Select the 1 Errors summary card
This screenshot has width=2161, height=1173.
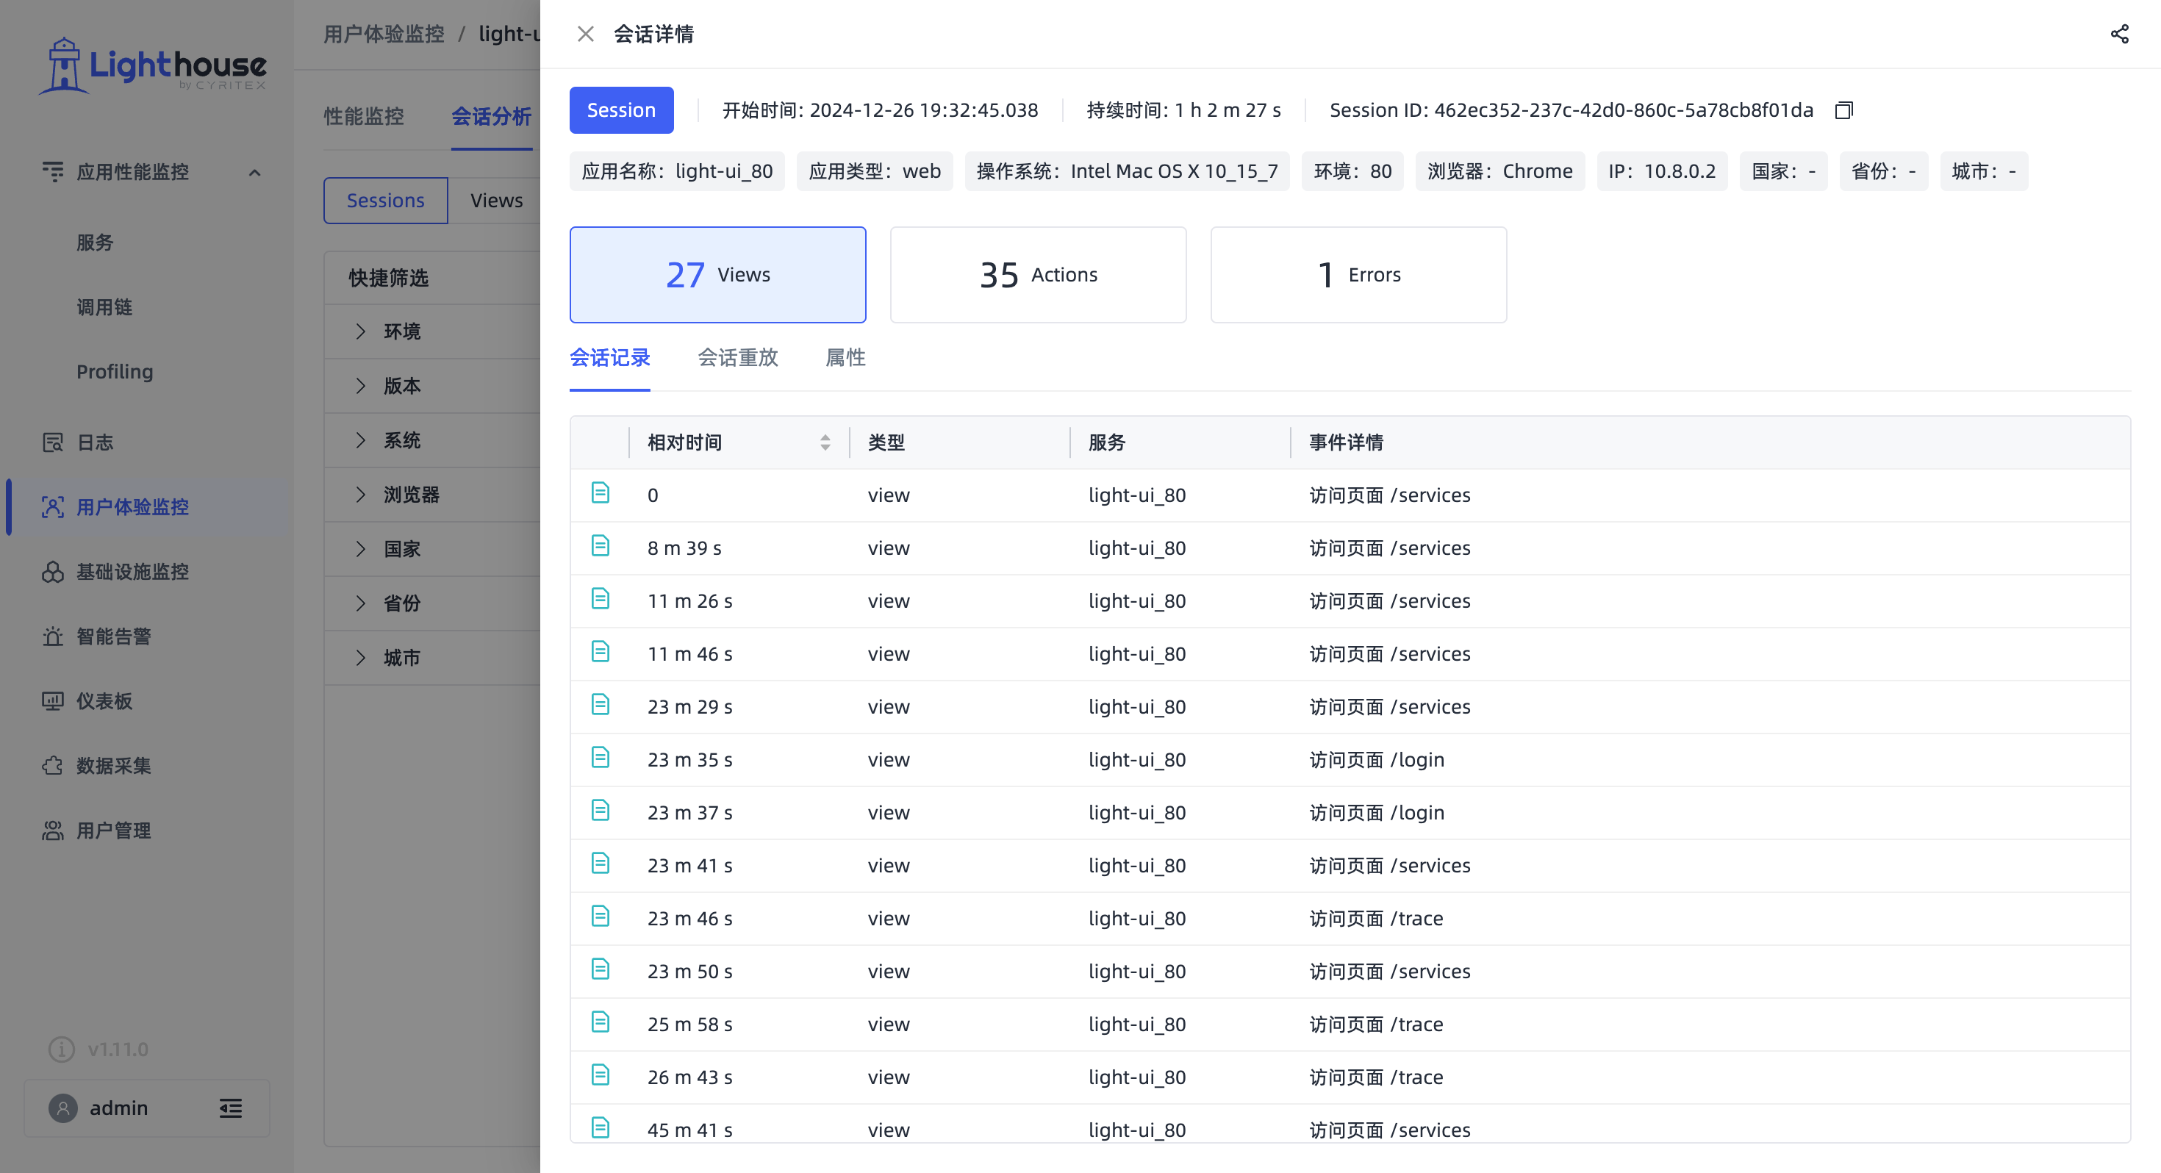[1358, 274]
